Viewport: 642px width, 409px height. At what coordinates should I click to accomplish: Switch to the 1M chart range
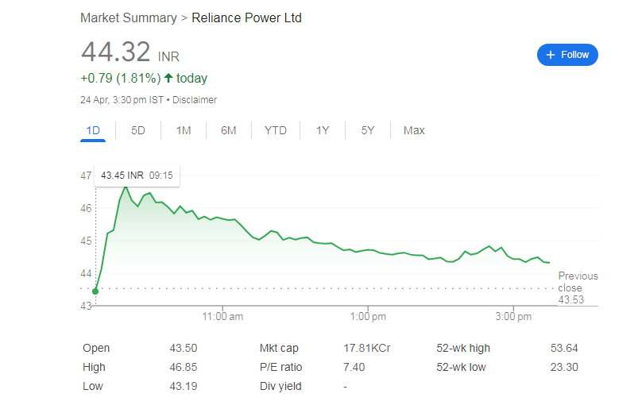pos(184,130)
